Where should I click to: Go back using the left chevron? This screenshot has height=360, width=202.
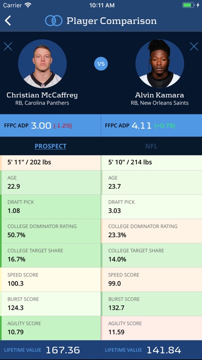tap(8, 21)
